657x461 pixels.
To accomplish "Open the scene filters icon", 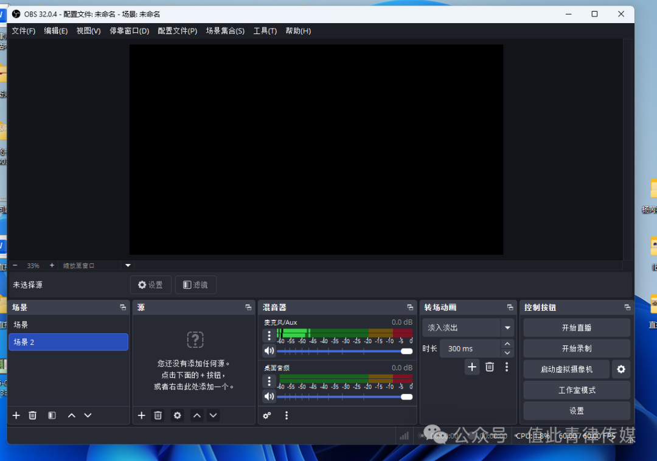I will [52, 415].
